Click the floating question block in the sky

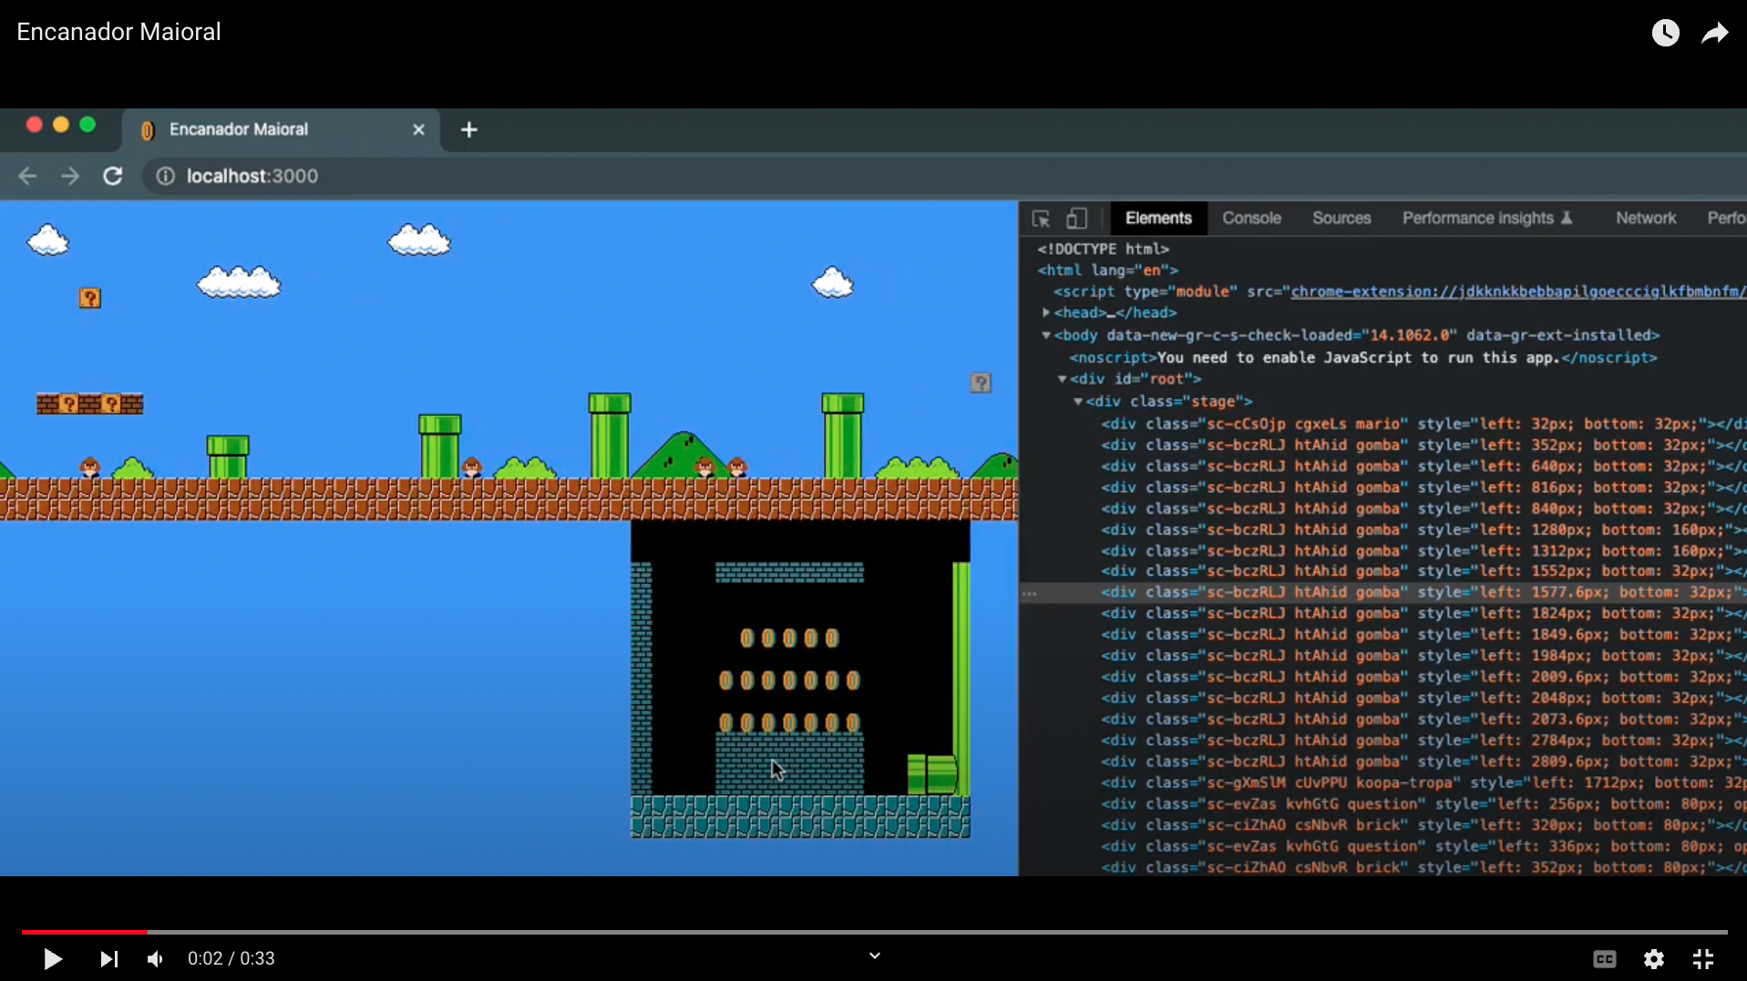[89, 298]
